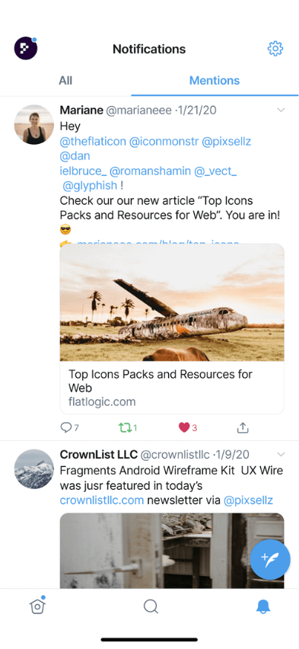Share Mariane's tweet with the upload icon

click(243, 427)
